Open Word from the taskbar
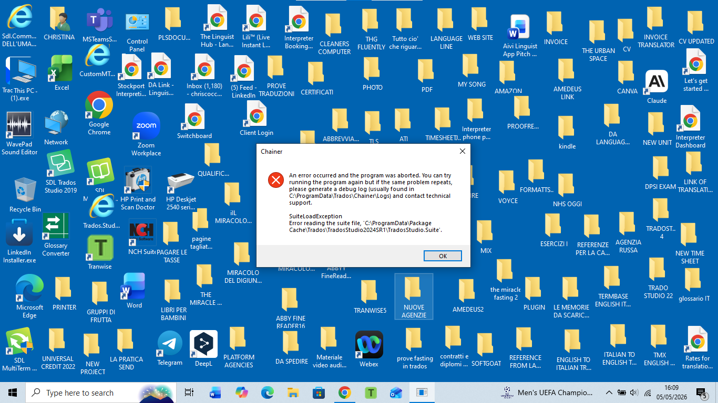 pyautogui.click(x=215, y=393)
